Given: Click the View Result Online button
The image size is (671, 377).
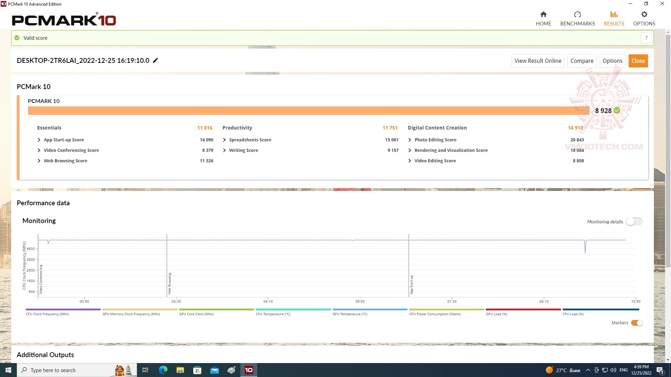Looking at the screenshot, I should coord(538,60).
